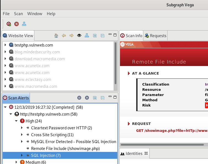This screenshot has height=164, width=208.
Task: Select 12/13/2019 16:27:32 [Completed] scan row
Action: click(x=60, y=107)
